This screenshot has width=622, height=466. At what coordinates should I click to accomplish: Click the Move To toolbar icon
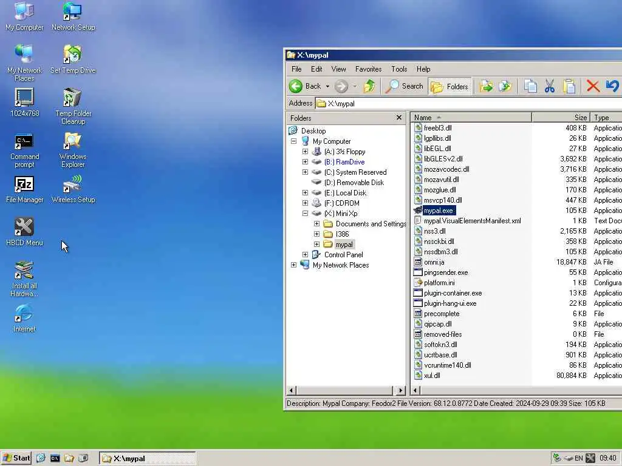[x=486, y=86]
